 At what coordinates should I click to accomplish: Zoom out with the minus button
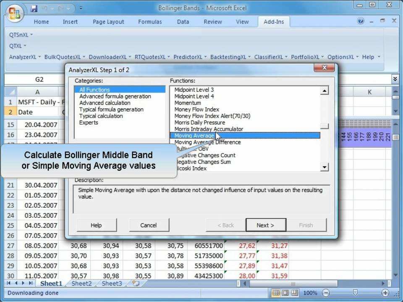click(326, 293)
